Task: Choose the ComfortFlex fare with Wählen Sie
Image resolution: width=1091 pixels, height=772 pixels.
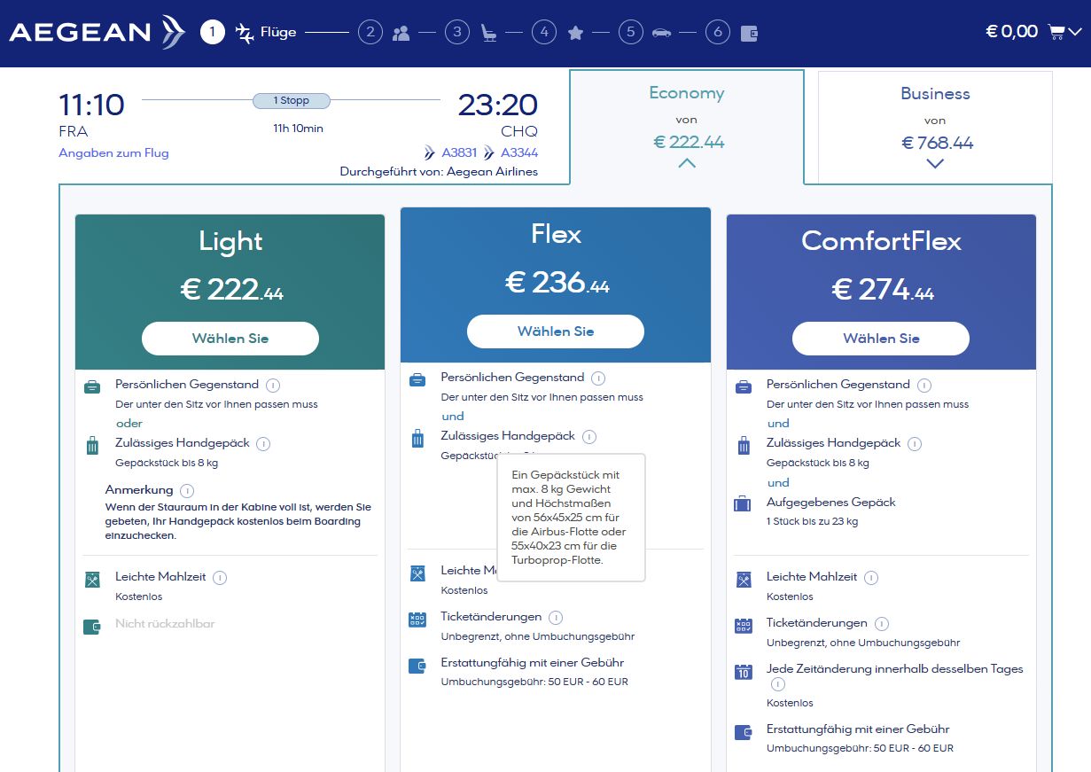Action: 880,339
